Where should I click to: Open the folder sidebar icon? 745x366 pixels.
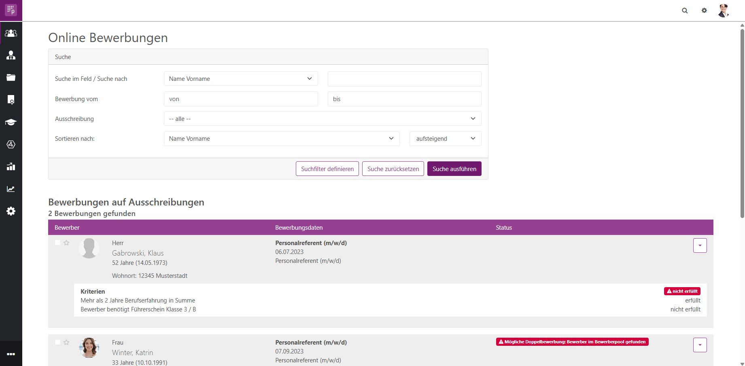(x=11, y=78)
